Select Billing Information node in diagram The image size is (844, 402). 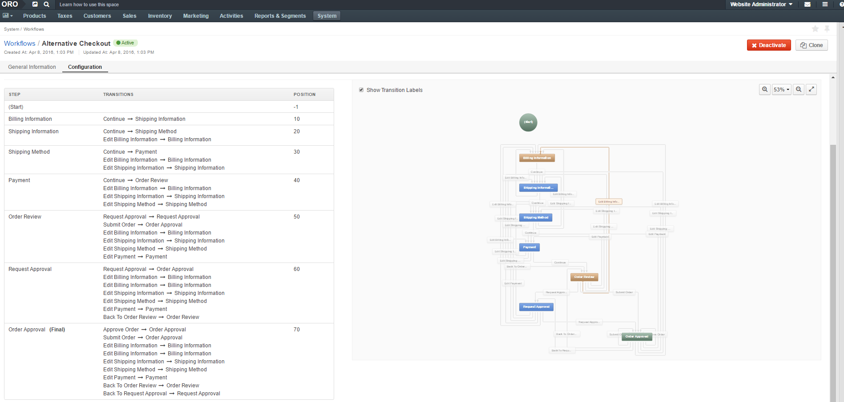coord(537,158)
